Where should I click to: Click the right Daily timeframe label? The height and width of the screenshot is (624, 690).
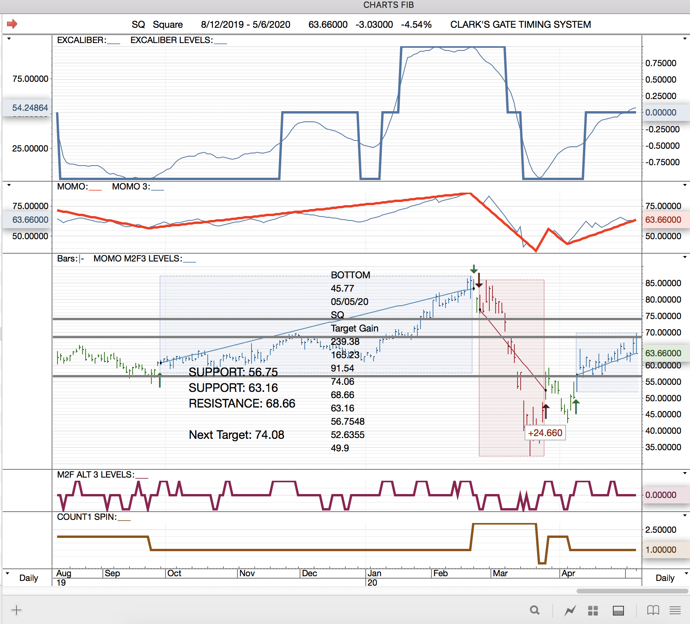coord(665,578)
